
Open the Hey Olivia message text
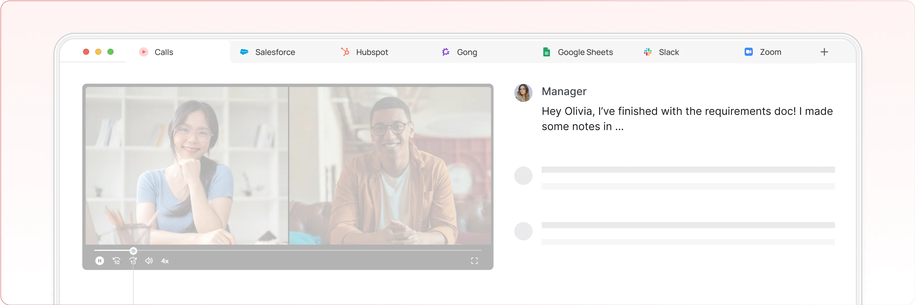tap(687, 119)
